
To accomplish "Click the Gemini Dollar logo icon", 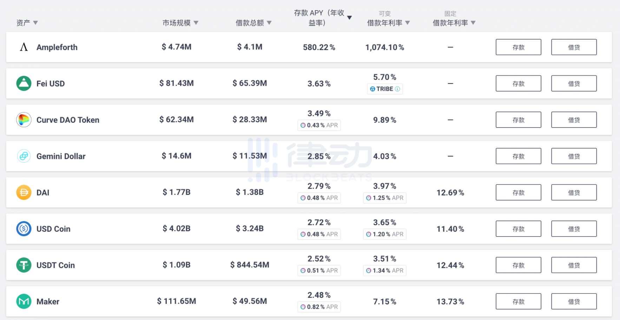I will coord(24,156).
